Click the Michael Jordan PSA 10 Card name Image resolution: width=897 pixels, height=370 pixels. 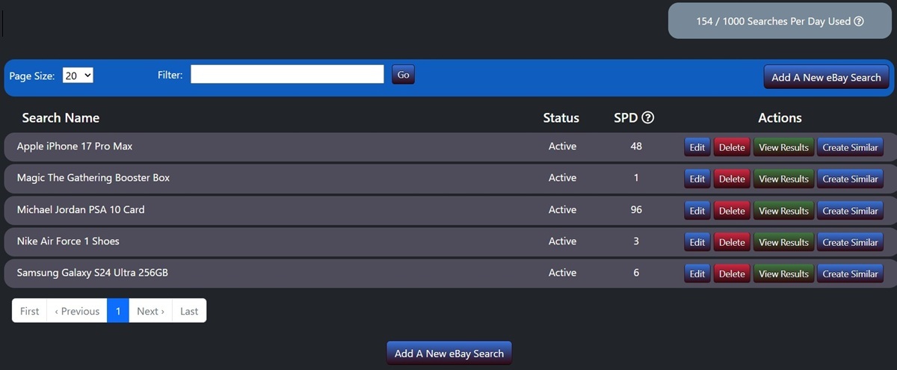coord(81,209)
